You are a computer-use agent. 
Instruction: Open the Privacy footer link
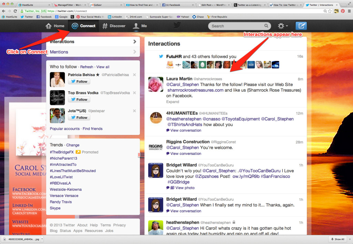coord(120,225)
